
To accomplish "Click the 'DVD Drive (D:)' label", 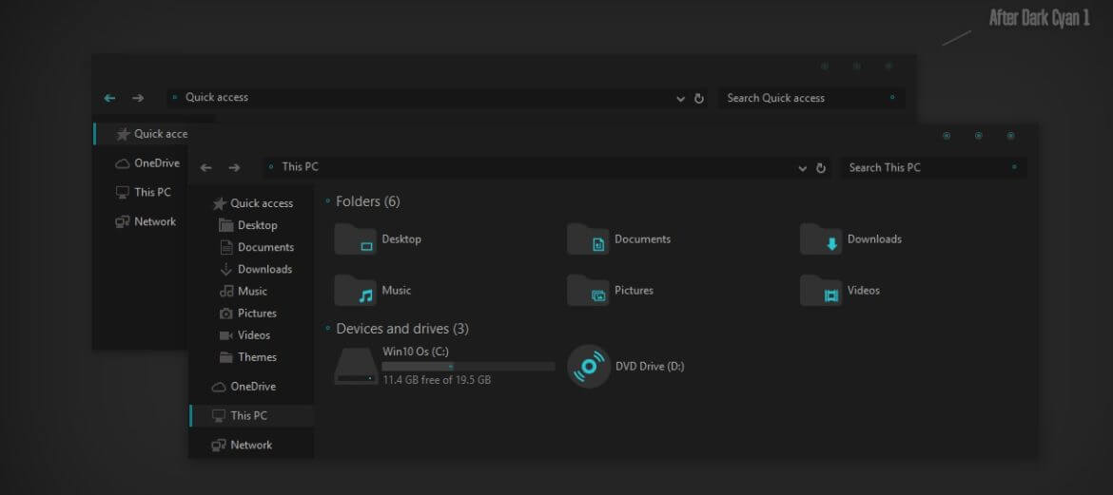I will [x=650, y=367].
